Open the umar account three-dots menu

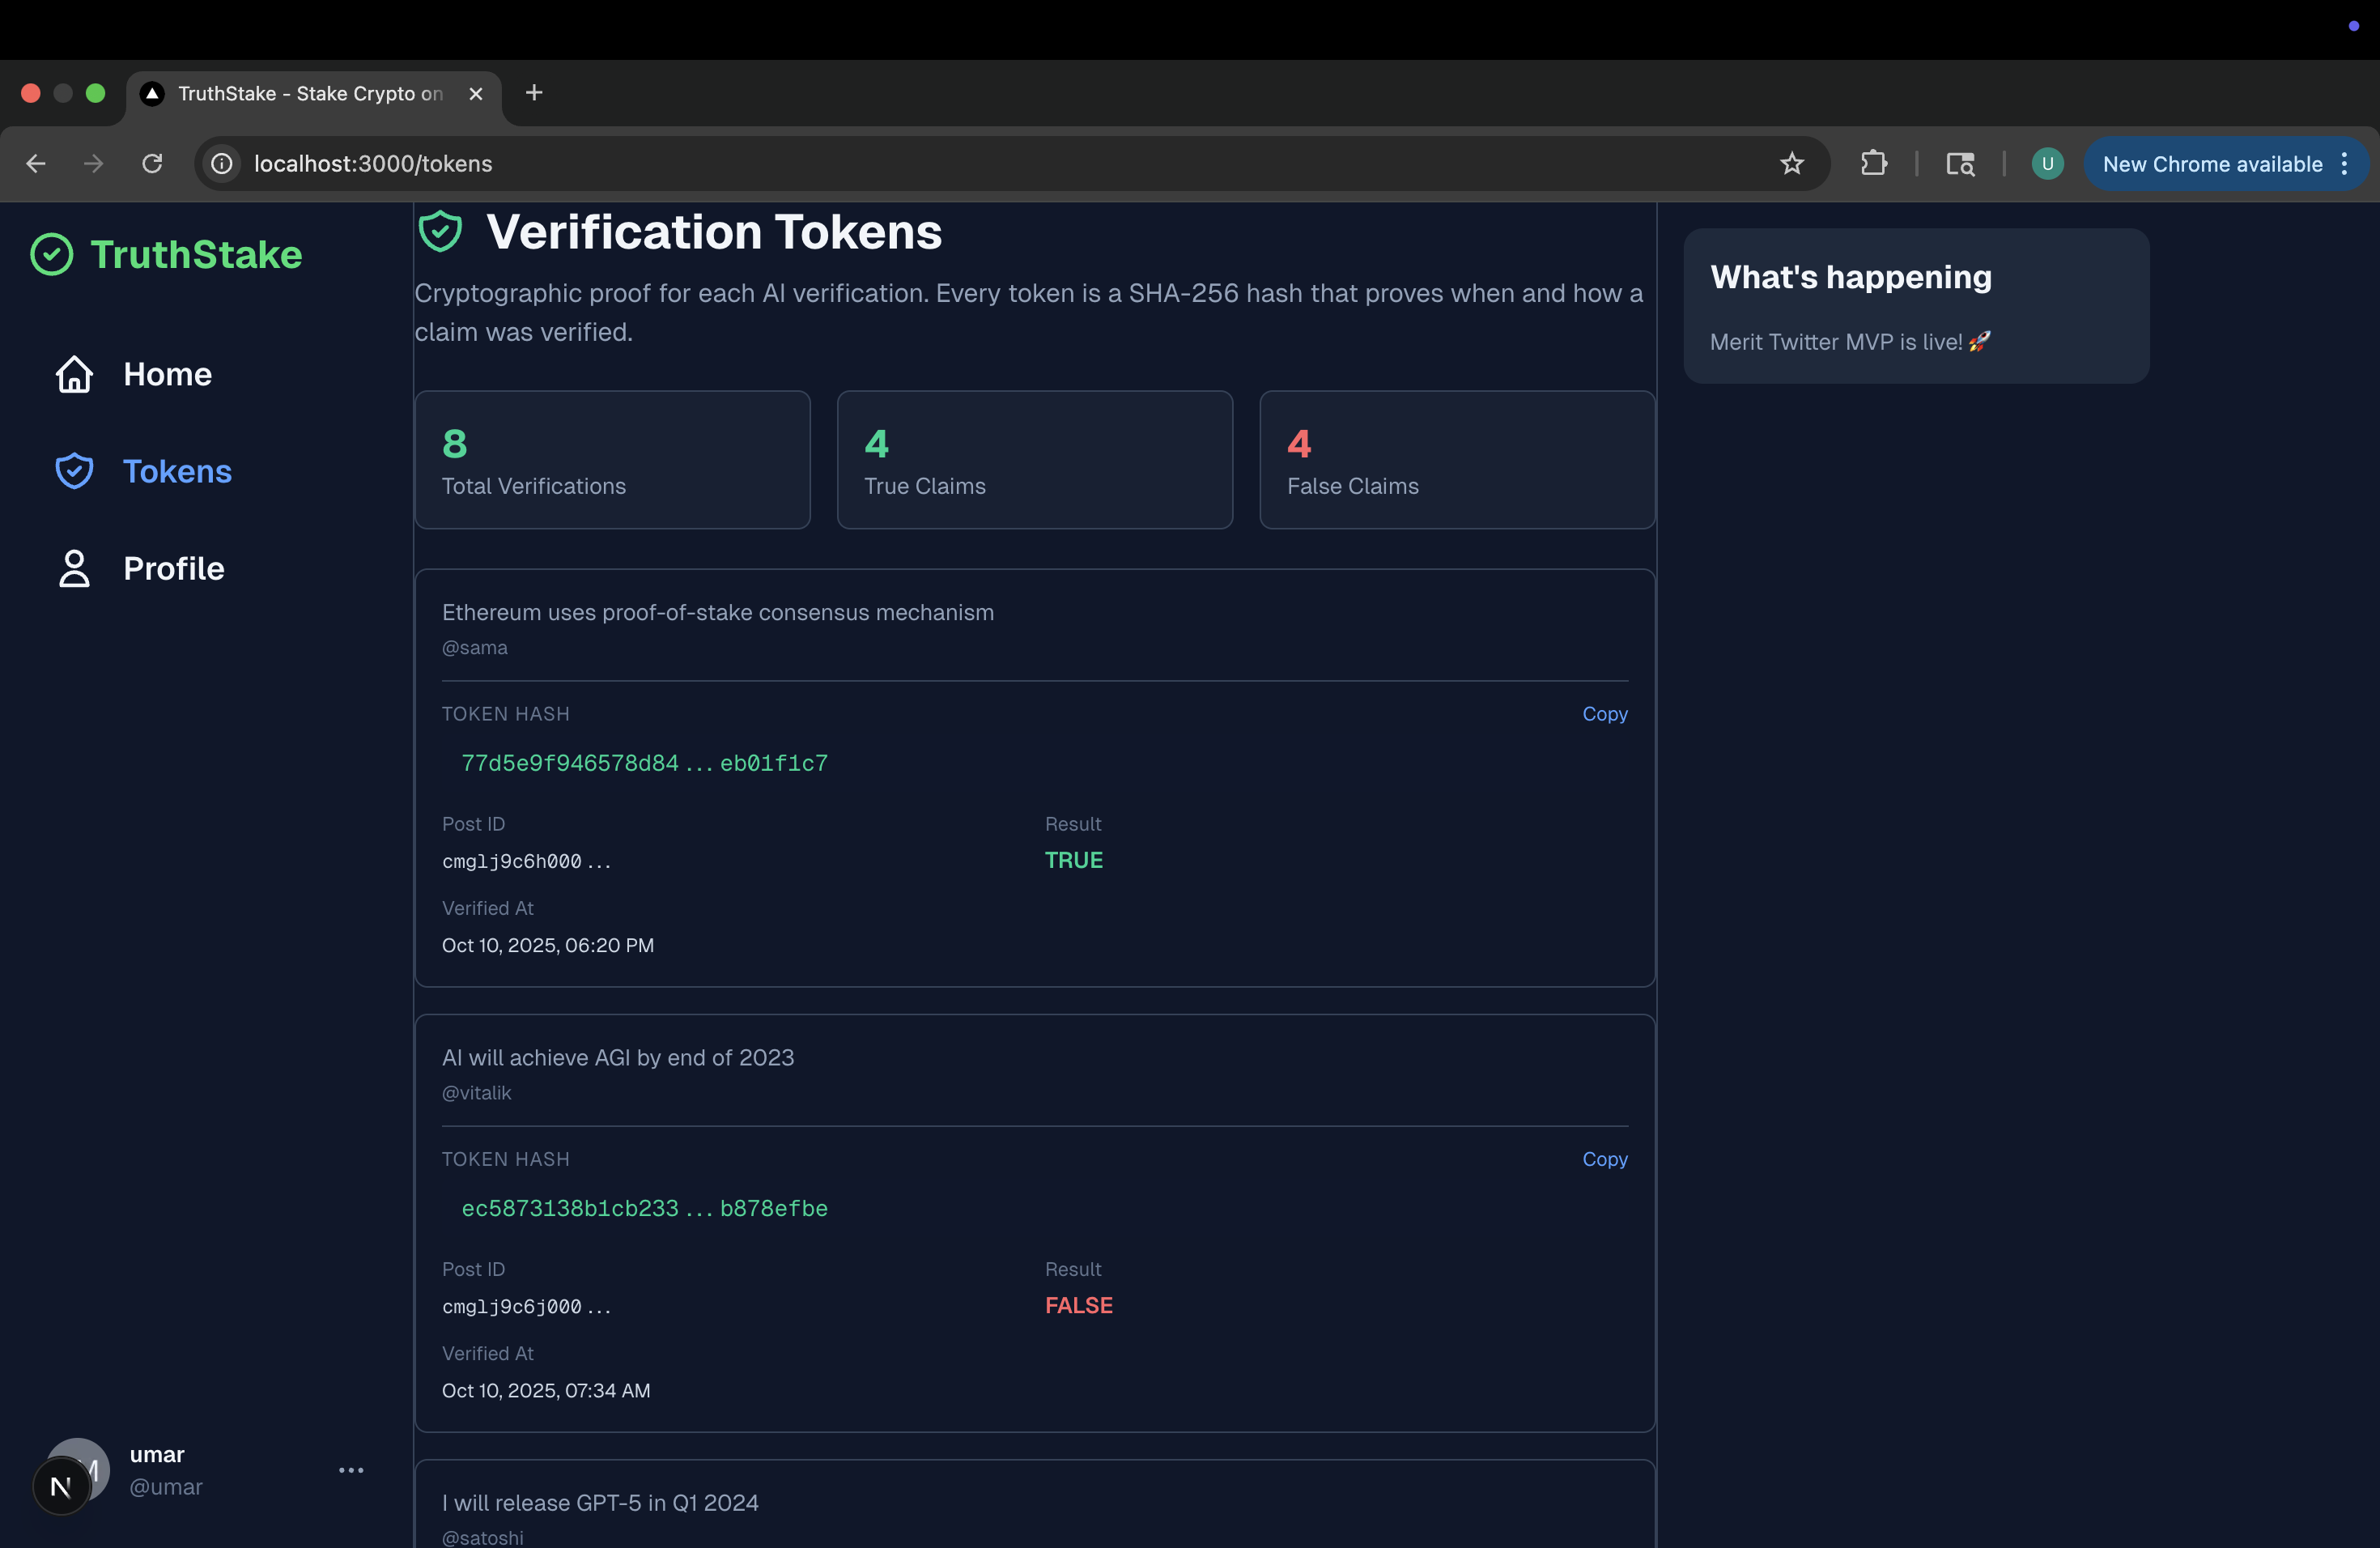351,1470
